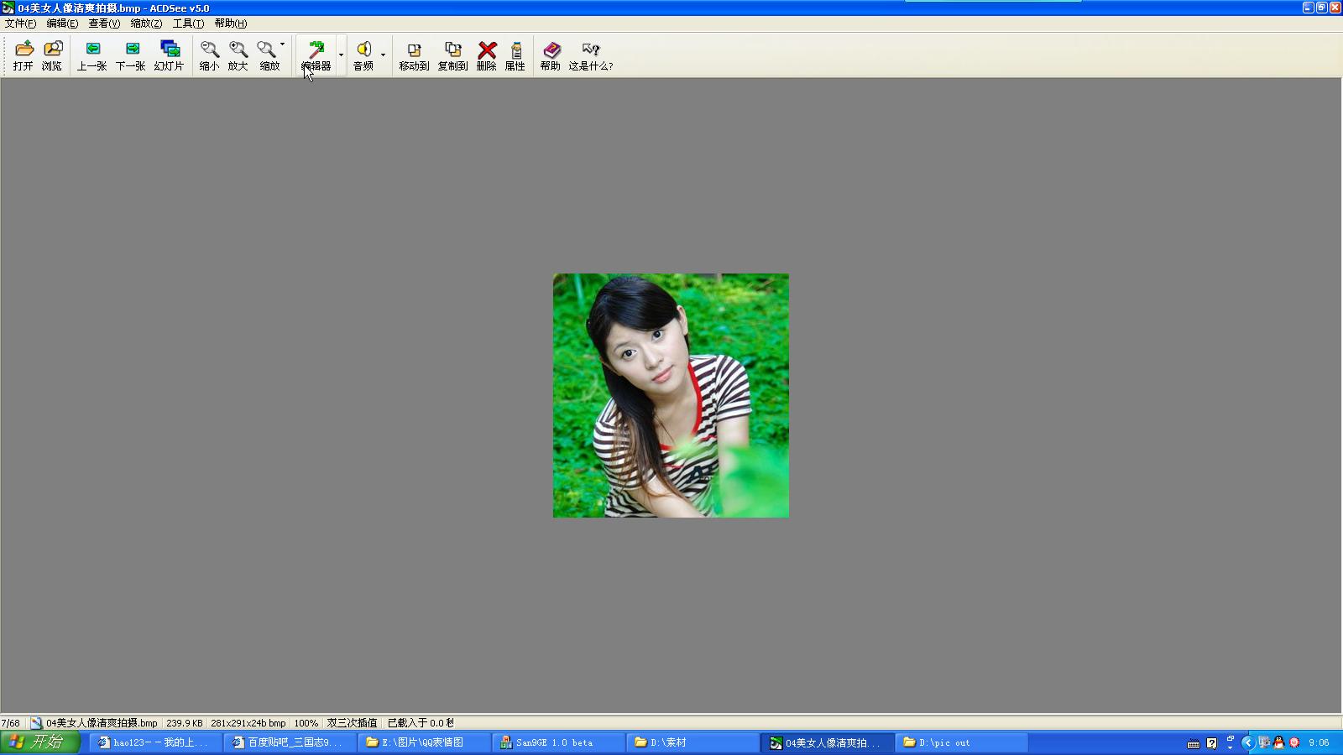Click the 双三次插值 interpolation status text

tap(353, 723)
